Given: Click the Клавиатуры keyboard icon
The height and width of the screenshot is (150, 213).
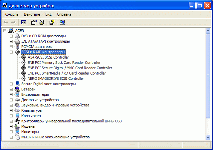Looking at the screenshot, I should (x=17, y=110).
